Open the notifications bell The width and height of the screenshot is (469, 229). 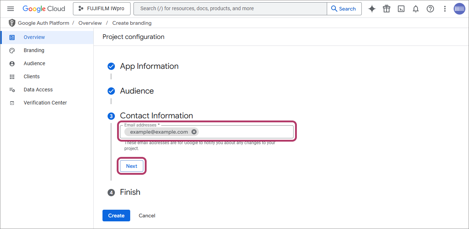416,9
